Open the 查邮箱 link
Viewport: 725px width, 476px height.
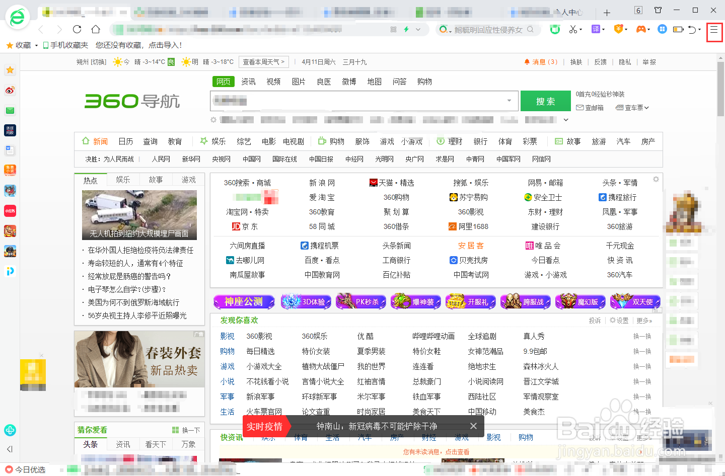[x=590, y=108]
